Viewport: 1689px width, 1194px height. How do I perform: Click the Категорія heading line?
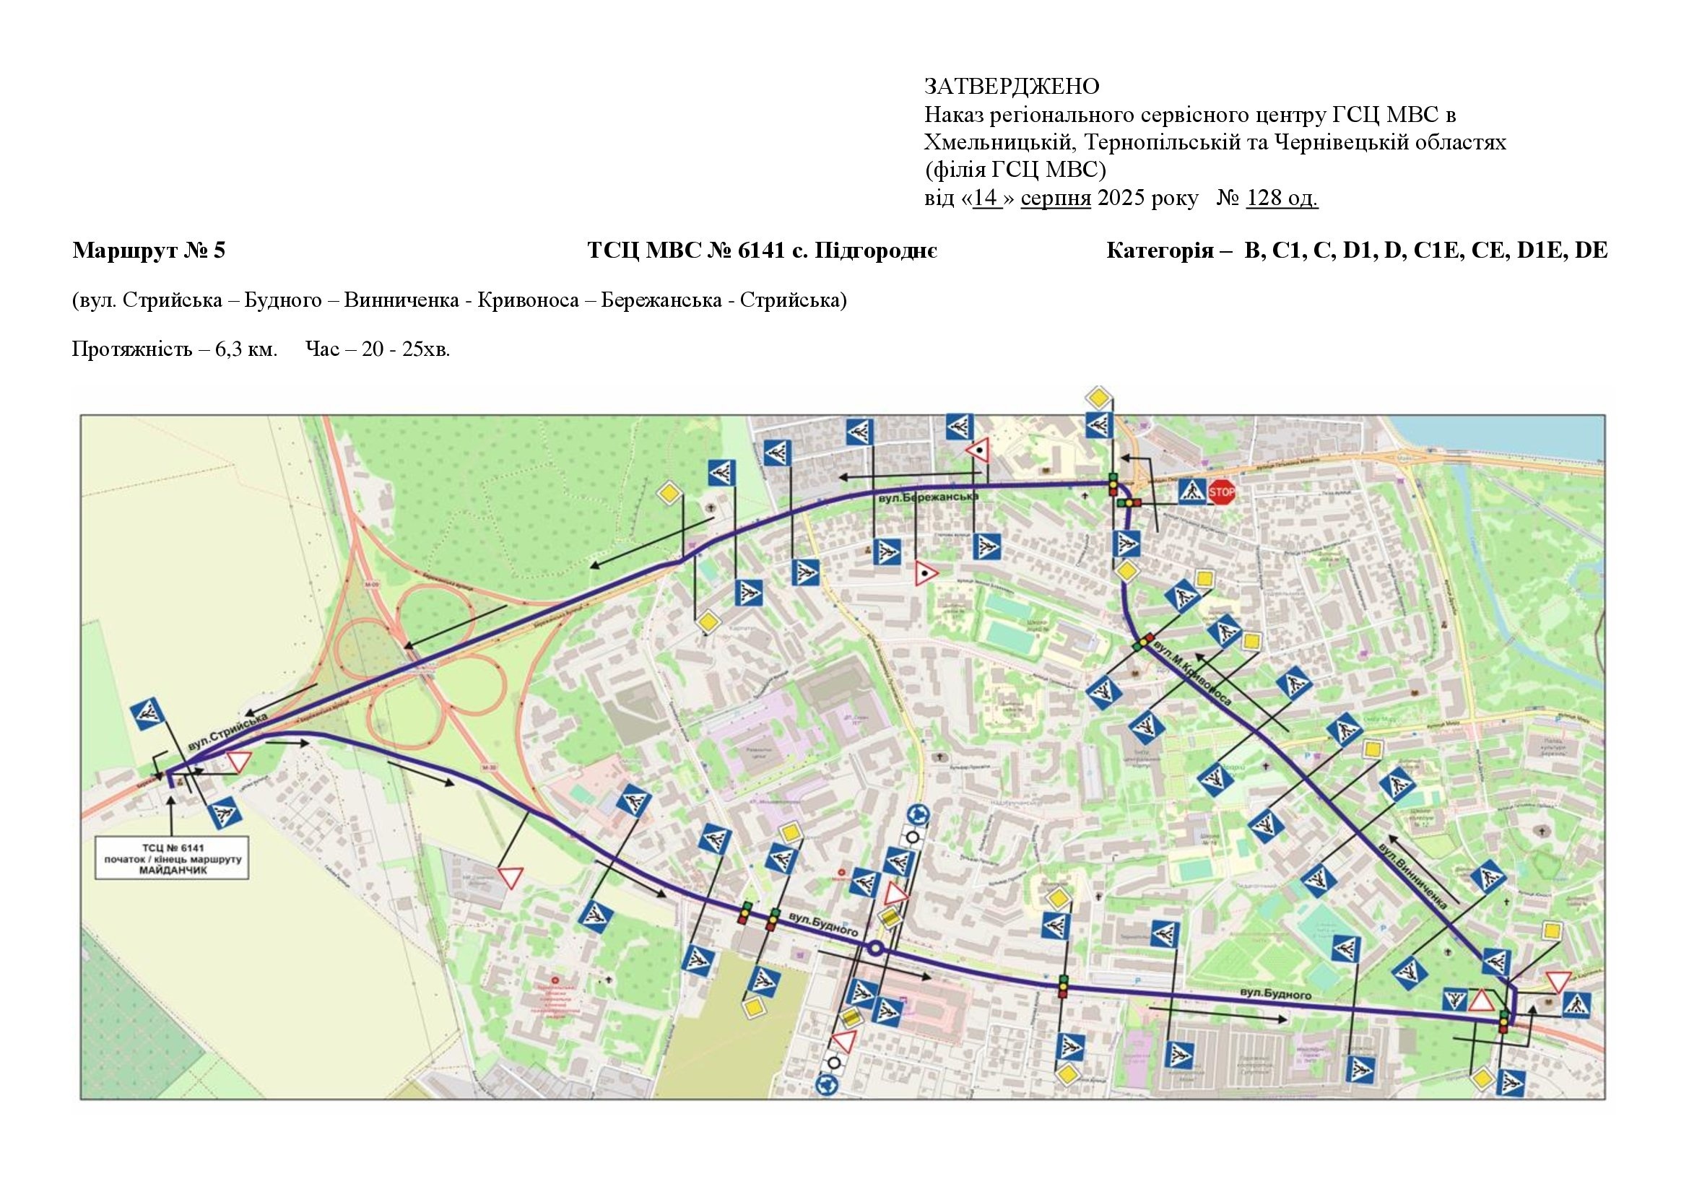[1357, 250]
